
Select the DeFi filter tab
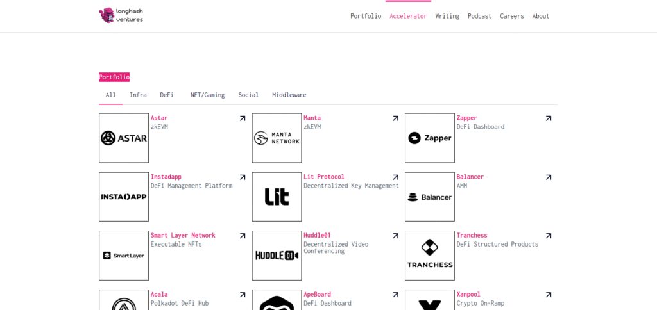167,95
